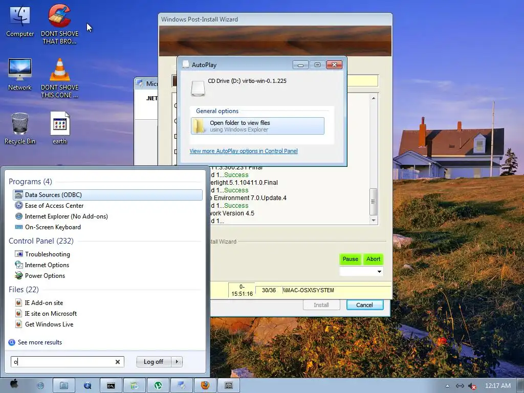The image size is (524, 393).
Task: Click the wizard log scrollbar down arrow
Action: [373, 220]
